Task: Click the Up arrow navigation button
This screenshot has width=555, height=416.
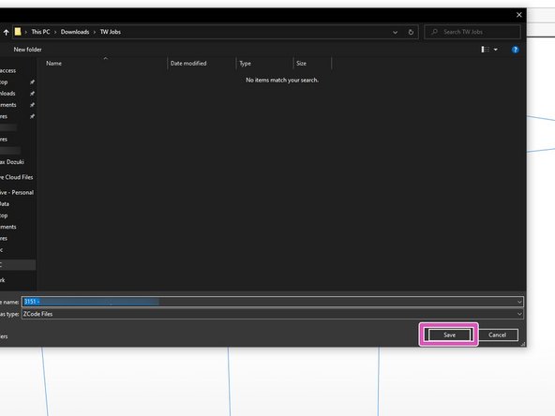Action: [x=6, y=32]
